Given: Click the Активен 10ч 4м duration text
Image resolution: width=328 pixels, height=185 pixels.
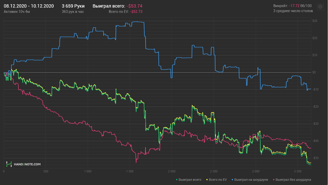Looking at the screenshot, I should [x=17, y=12].
